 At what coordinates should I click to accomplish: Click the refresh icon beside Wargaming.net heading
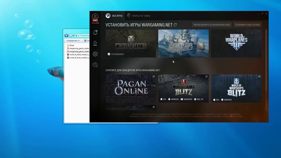175,25
